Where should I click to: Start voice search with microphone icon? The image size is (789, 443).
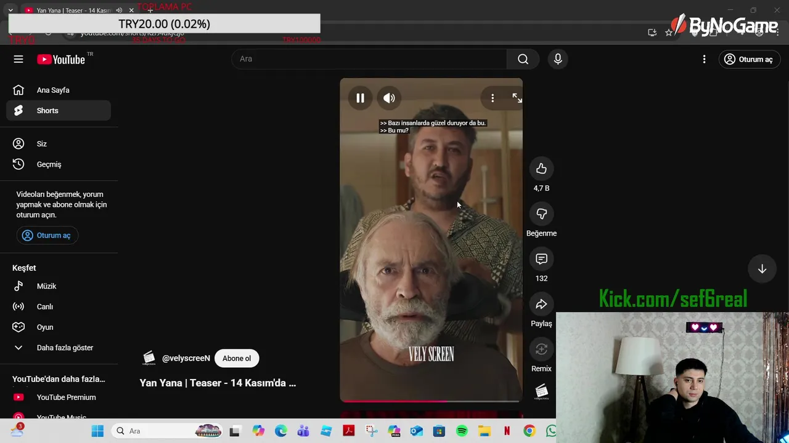[558, 59]
